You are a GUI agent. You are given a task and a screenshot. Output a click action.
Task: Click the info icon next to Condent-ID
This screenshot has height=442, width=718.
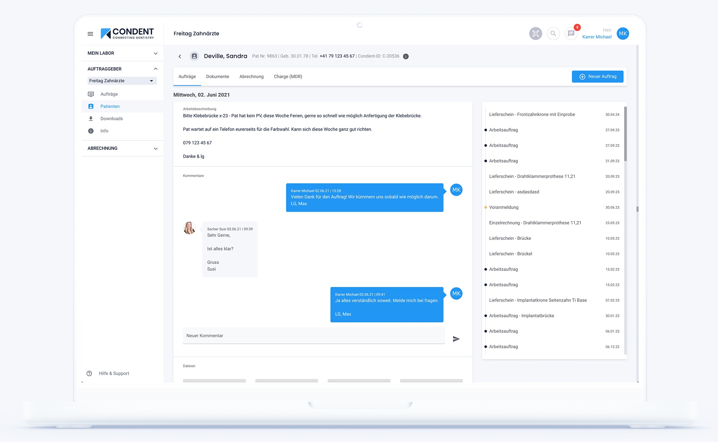406,56
